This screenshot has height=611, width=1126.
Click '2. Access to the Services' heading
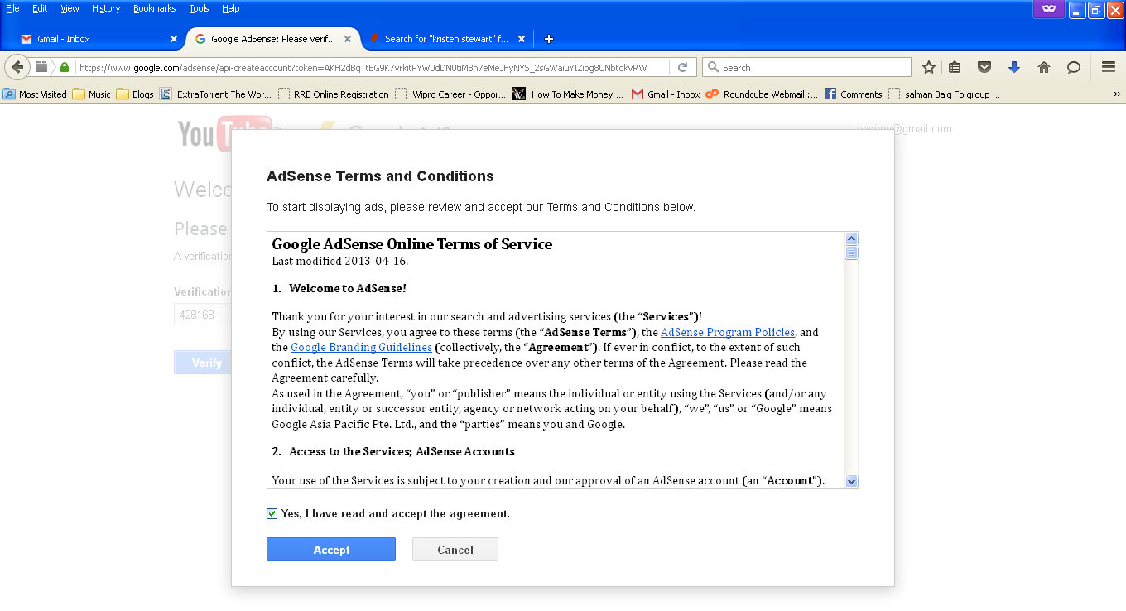point(393,451)
